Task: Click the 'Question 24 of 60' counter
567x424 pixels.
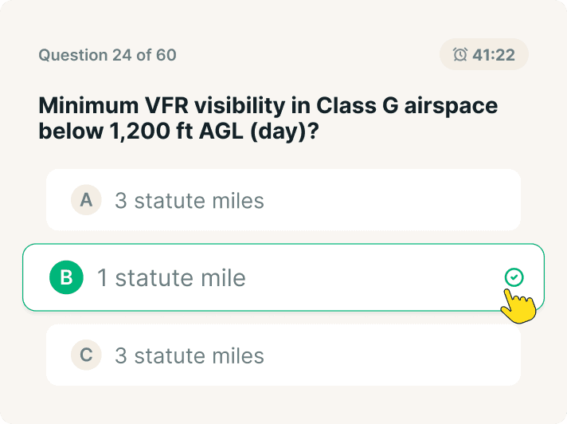Action: [x=108, y=55]
